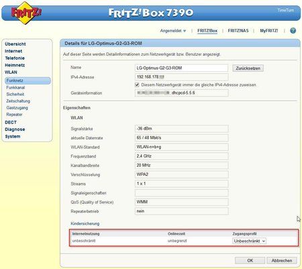Select the FRITZ!Box top navigation tab
Image resolution: width=302 pixels, height=269 pixels.
[x=207, y=31]
